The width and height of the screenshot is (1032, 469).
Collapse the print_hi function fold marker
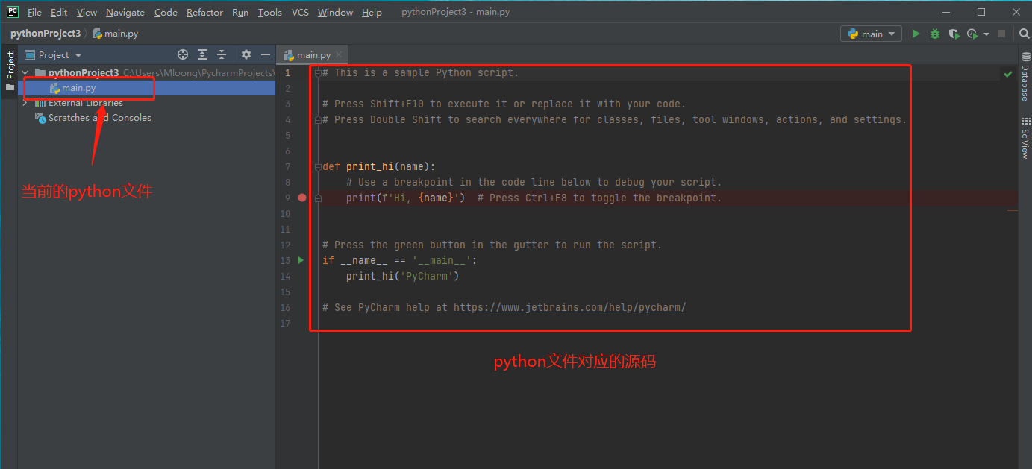tap(319, 166)
